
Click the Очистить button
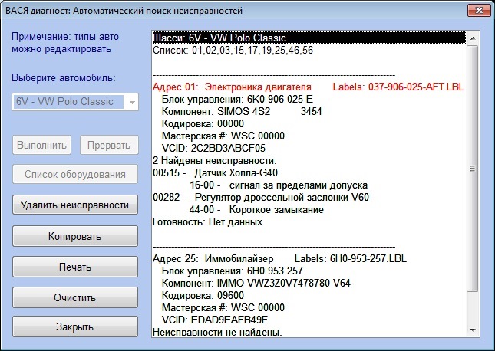75,297
